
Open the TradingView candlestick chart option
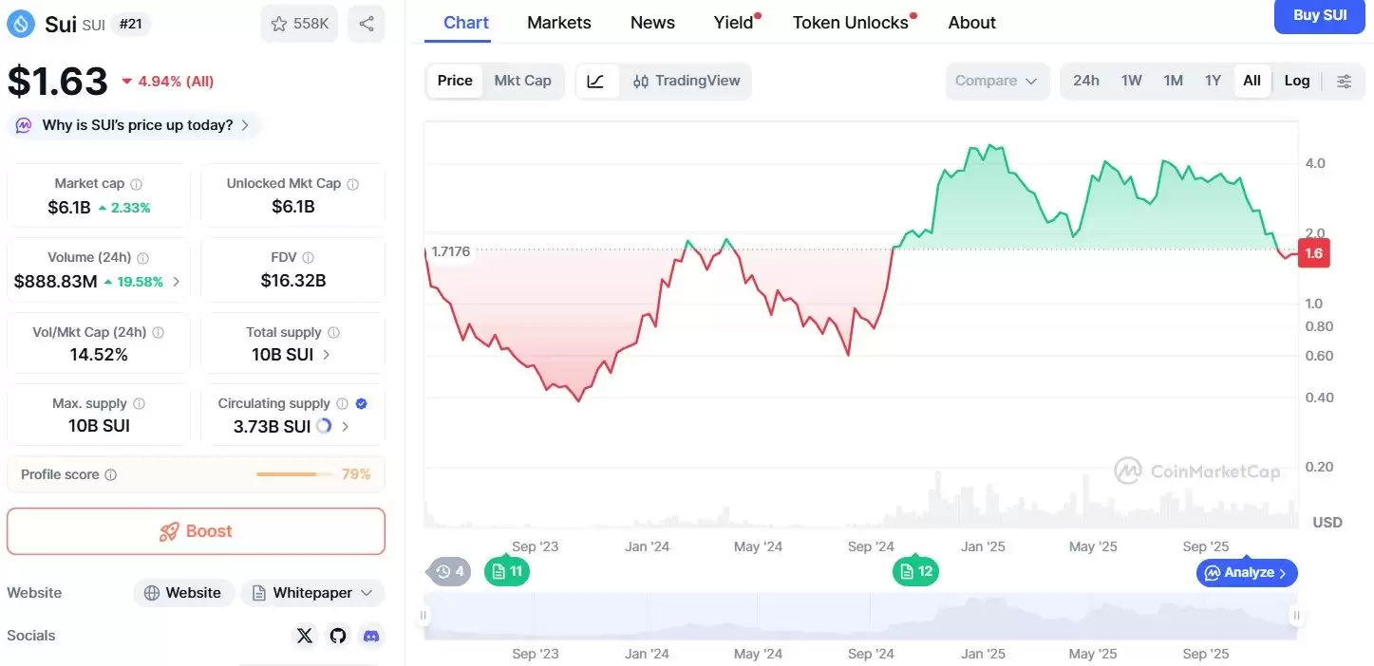686,81
